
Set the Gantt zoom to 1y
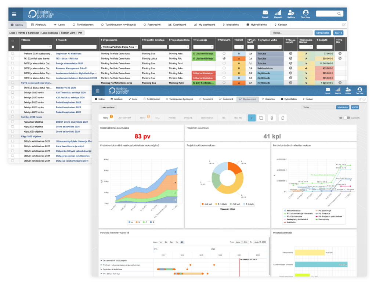(177, 242)
